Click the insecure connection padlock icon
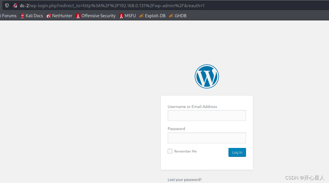329x183 pixels. 15,6
